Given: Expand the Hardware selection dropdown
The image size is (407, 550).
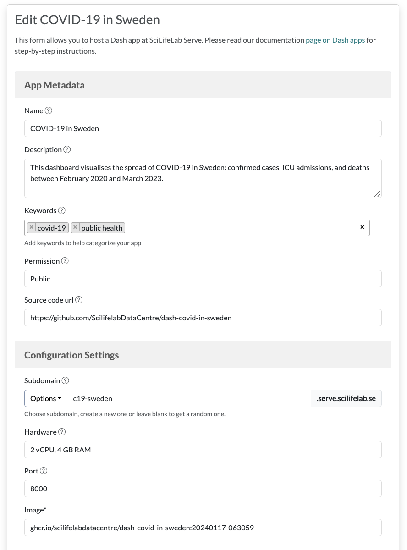Looking at the screenshot, I should pyautogui.click(x=203, y=450).
